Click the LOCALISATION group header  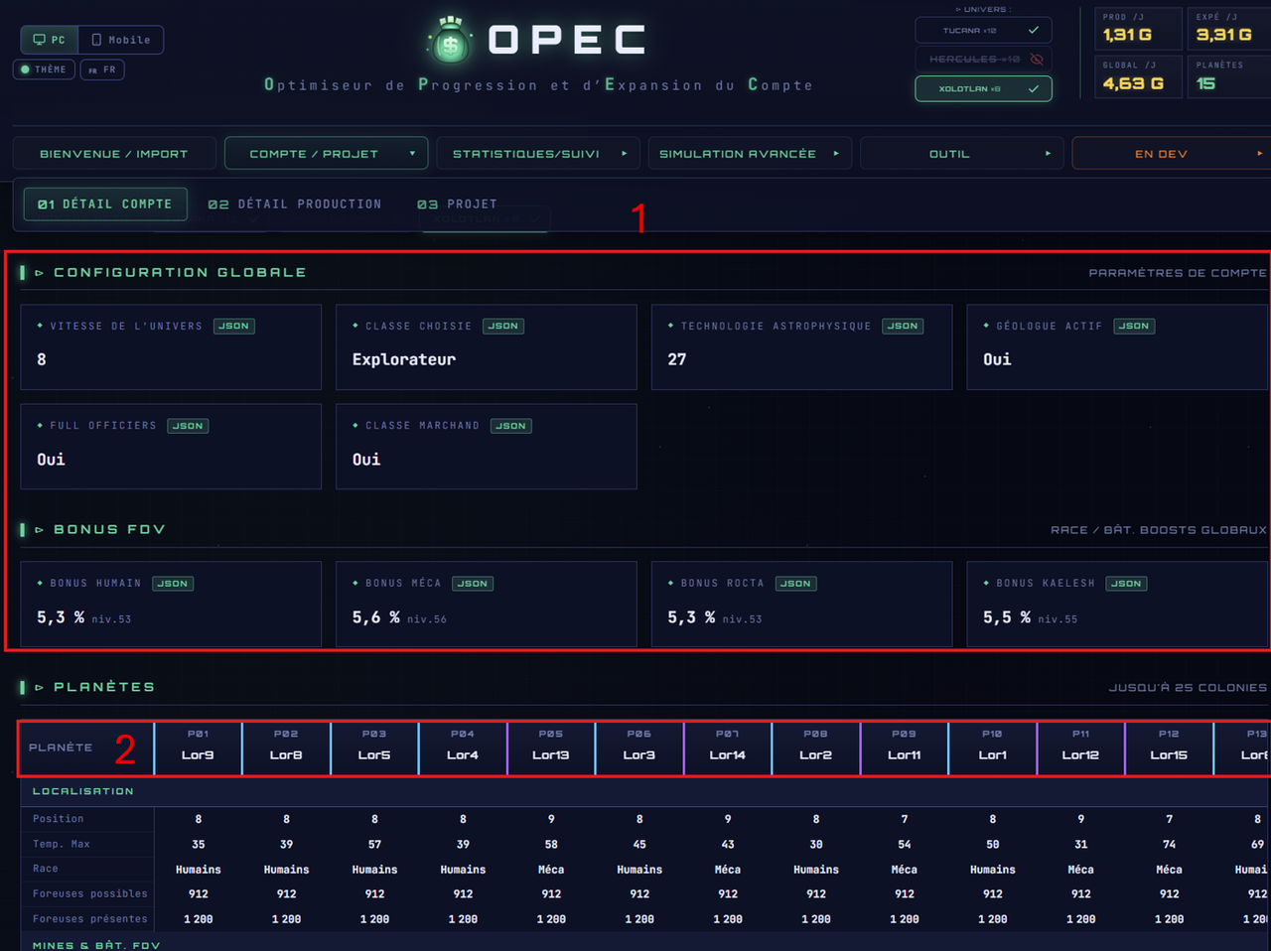82,791
